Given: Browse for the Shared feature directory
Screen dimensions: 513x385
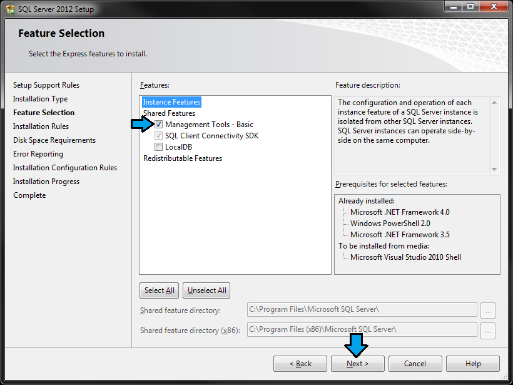Looking at the screenshot, I should [x=488, y=311].
